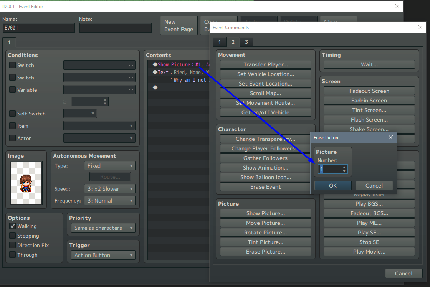The image size is (430, 287).
Task: Choose the Erase Event command
Action: tap(265, 187)
